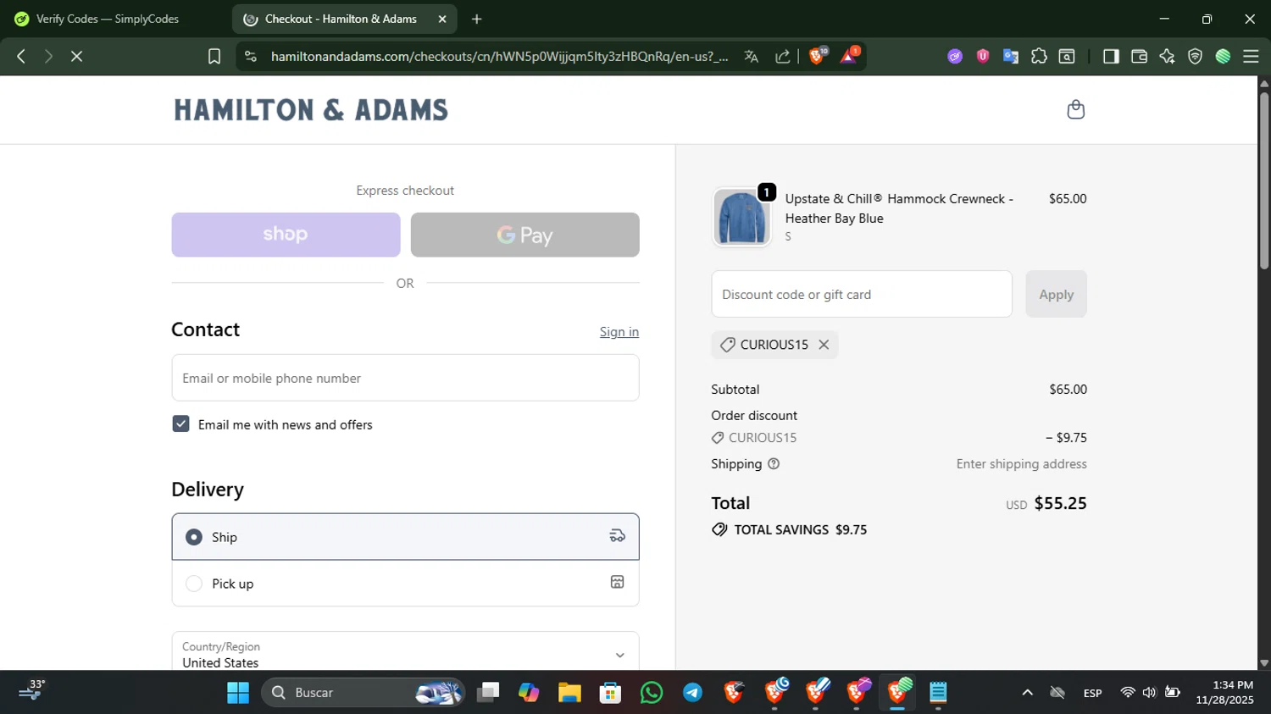Open the weather widget showing 33°
Screen dimensions: 1271x714
pyautogui.click(x=32, y=690)
